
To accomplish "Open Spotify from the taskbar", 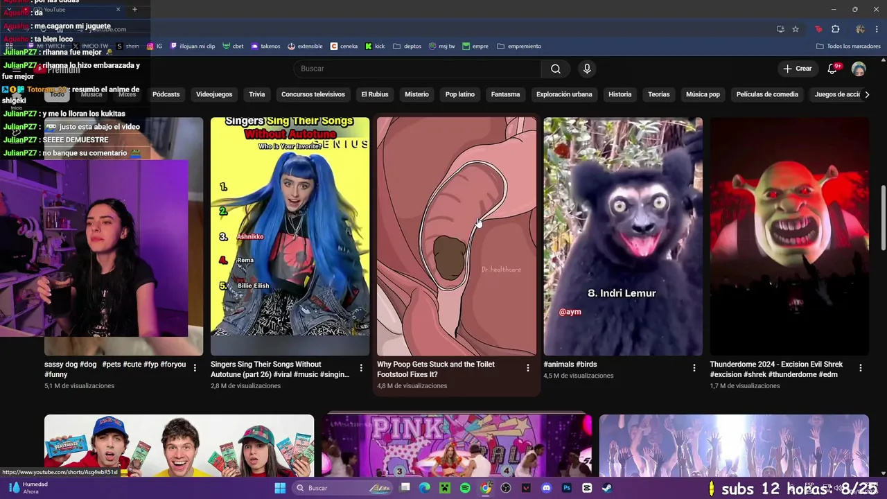I will coord(465,488).
